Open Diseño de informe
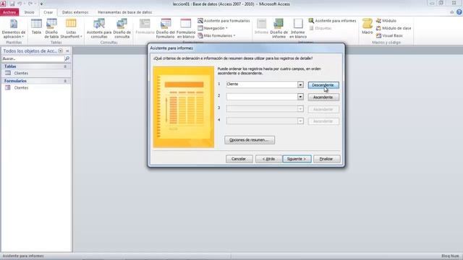The width and height of the screenshot is (463, 260). pos(279,28)
